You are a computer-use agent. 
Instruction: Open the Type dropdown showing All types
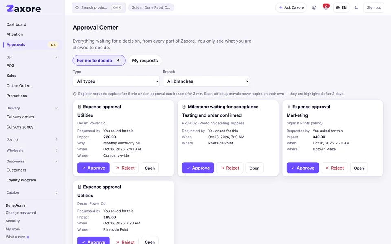click(x=116, y=81)
